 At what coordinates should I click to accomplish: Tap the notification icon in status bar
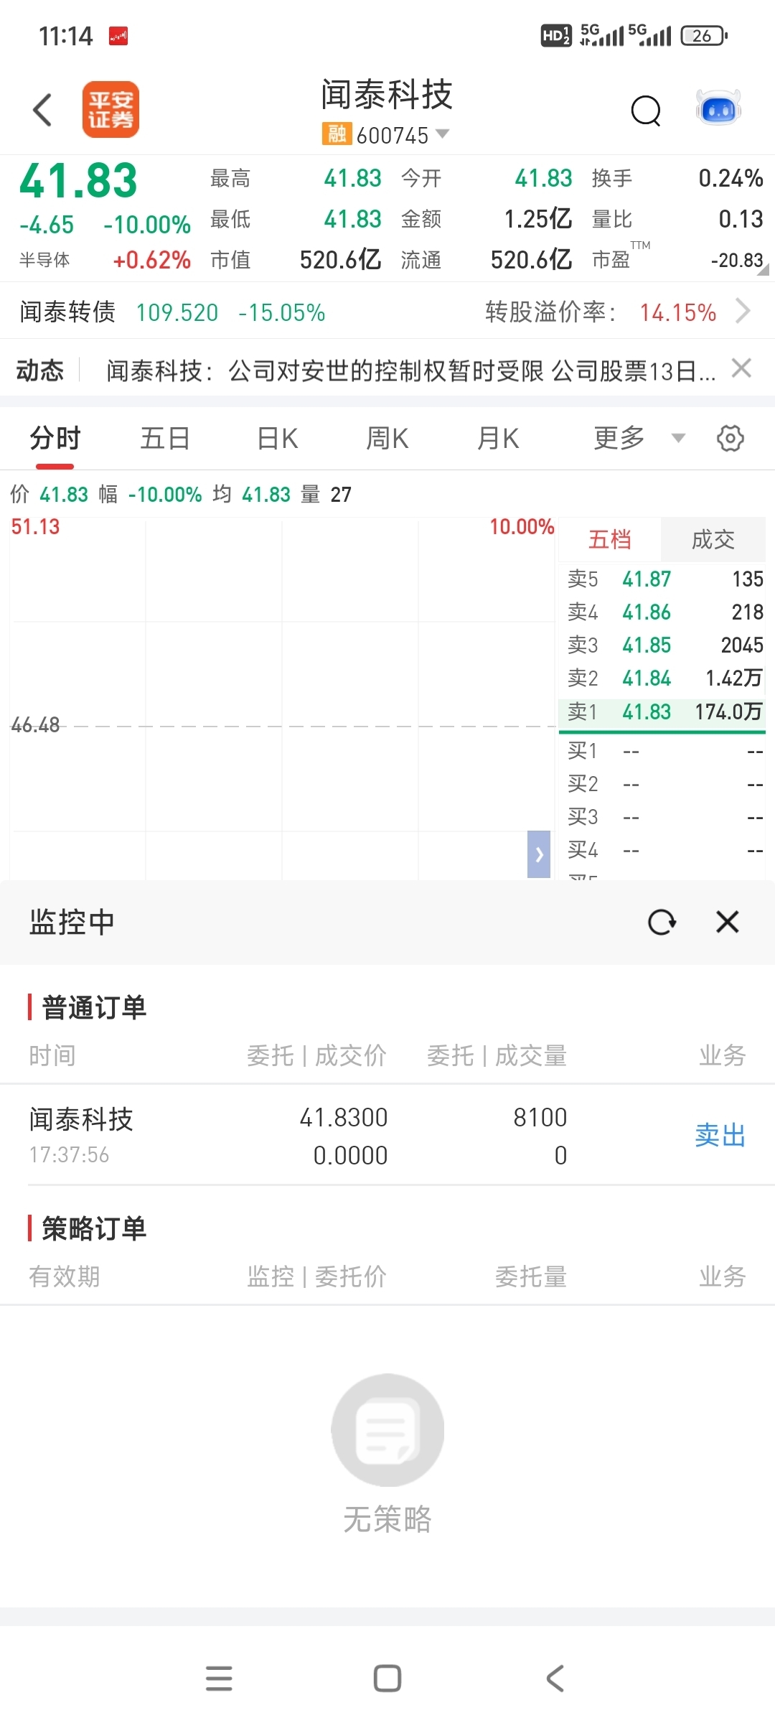tap(118, 36)
